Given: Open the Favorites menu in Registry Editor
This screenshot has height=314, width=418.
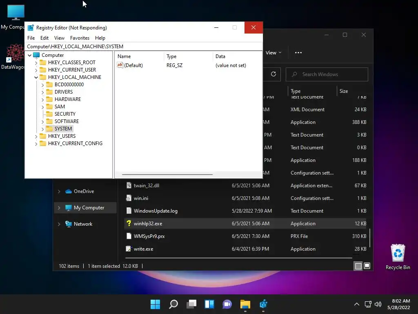Looking at the screenshot, I should pyautogui.click(x=80, y=38).
